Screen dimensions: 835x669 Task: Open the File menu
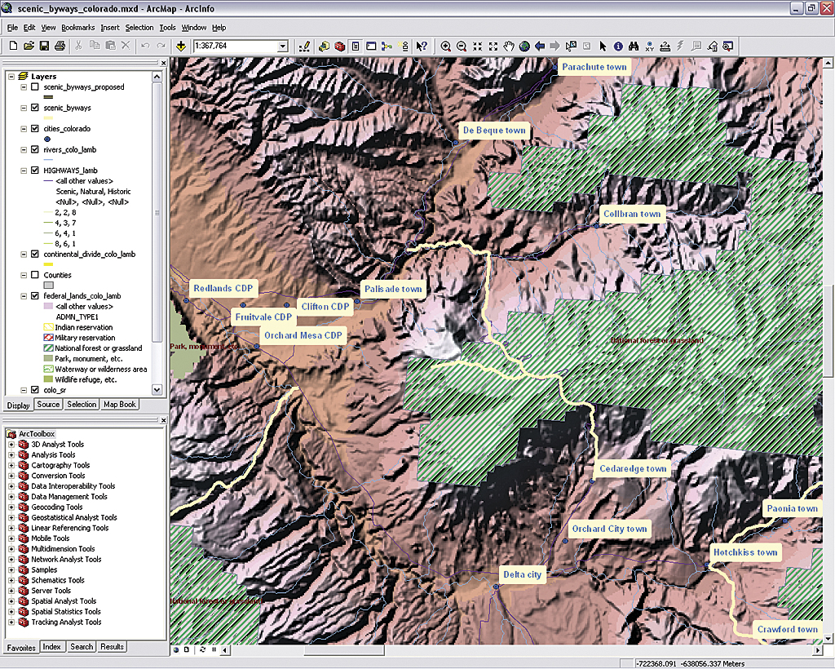coord(12,28)
